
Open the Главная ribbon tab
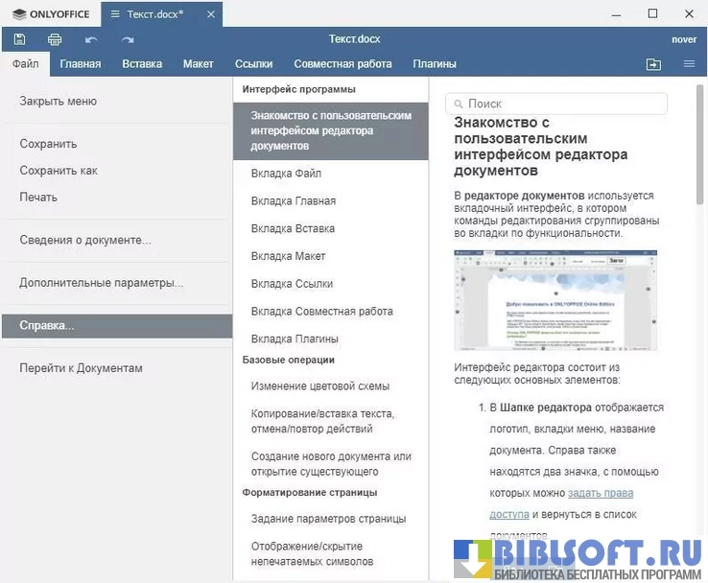point(80,64)
